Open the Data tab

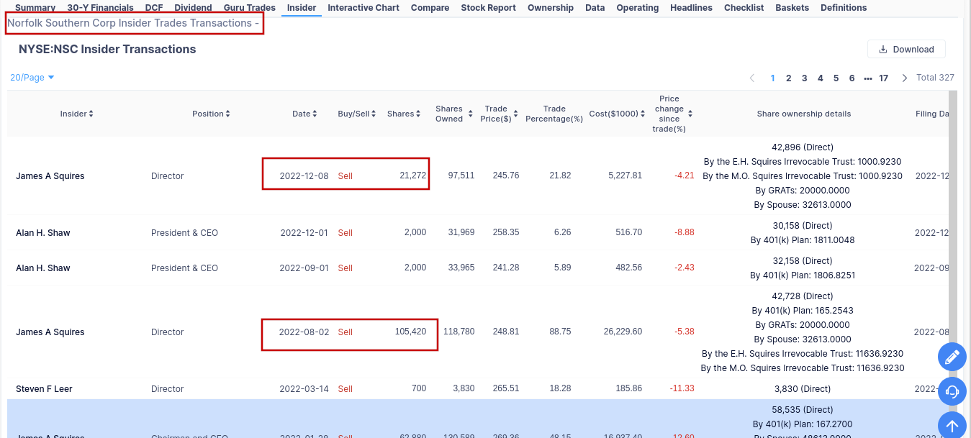pyautogui.click(x=595, y=8)
